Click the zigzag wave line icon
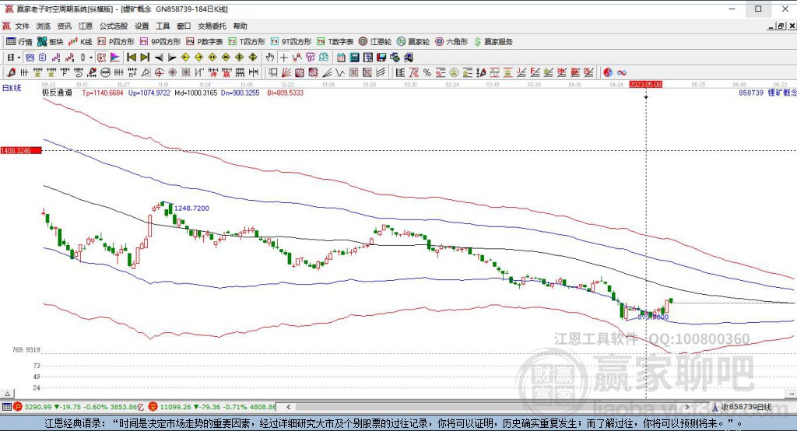797x431 pixels. click(340, 72)
